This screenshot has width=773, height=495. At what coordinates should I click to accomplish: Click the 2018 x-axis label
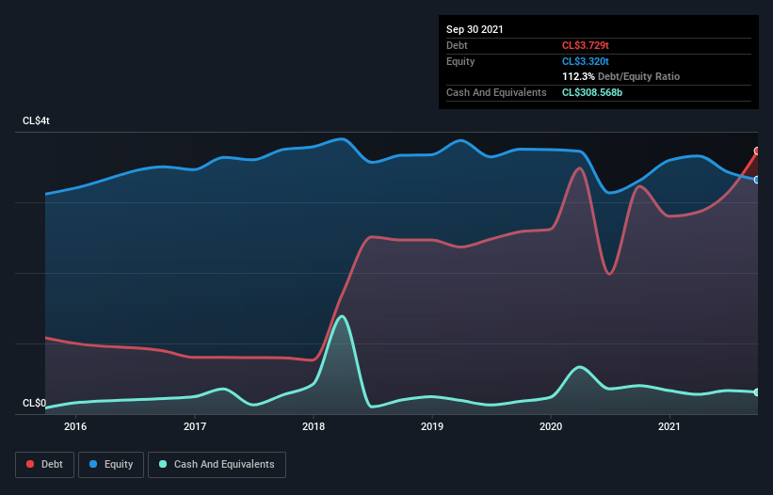click(x=314, y=426)
